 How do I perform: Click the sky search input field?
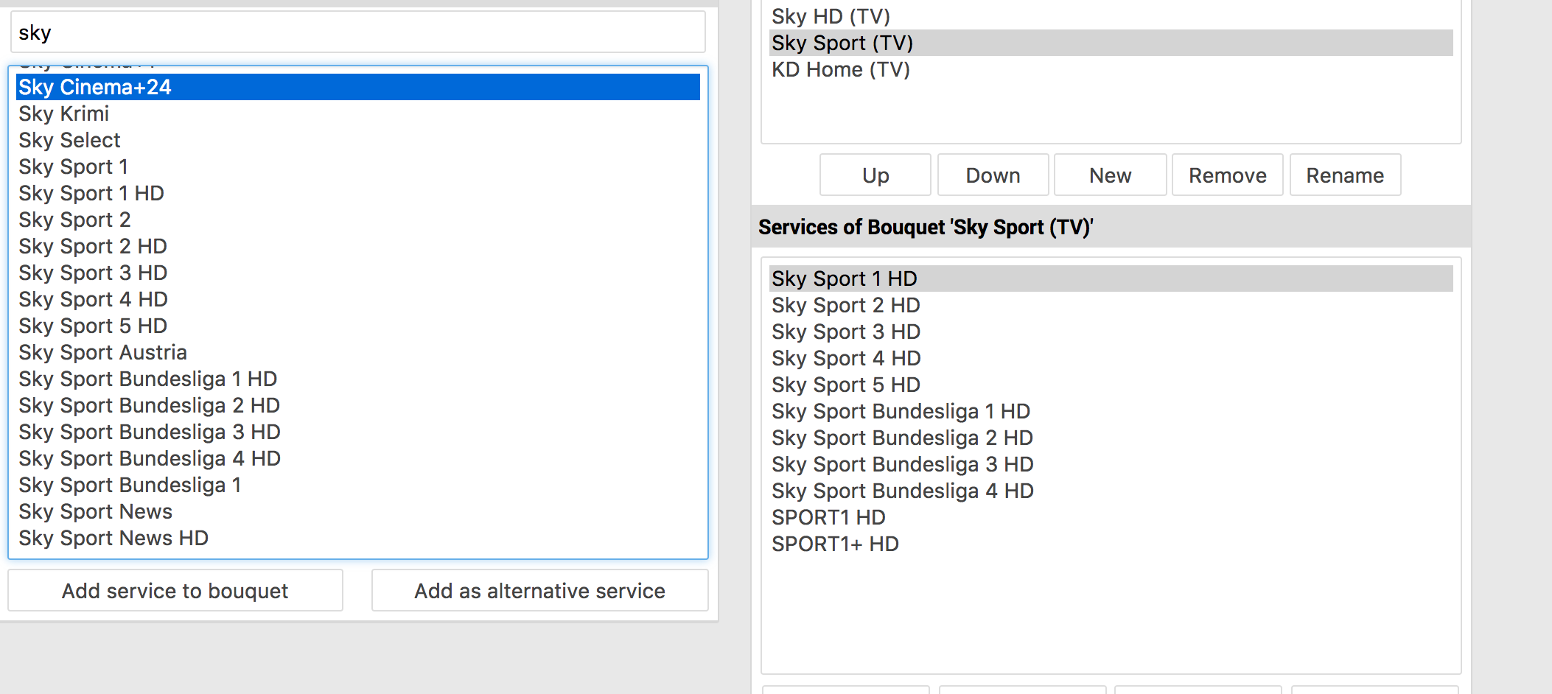(357, 32)
